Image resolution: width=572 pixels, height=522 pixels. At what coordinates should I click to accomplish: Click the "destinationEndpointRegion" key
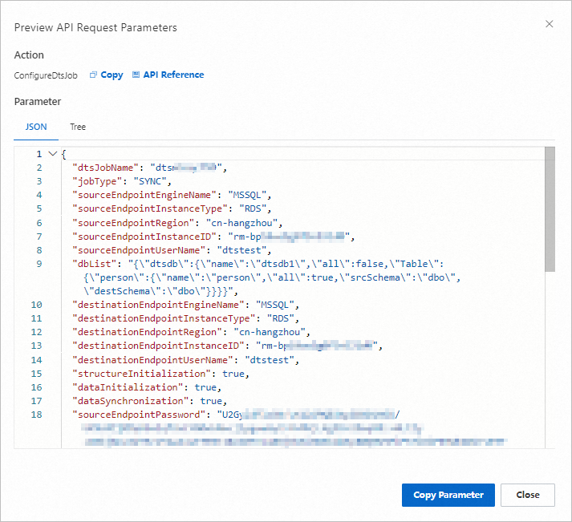(x=147, y=332)
